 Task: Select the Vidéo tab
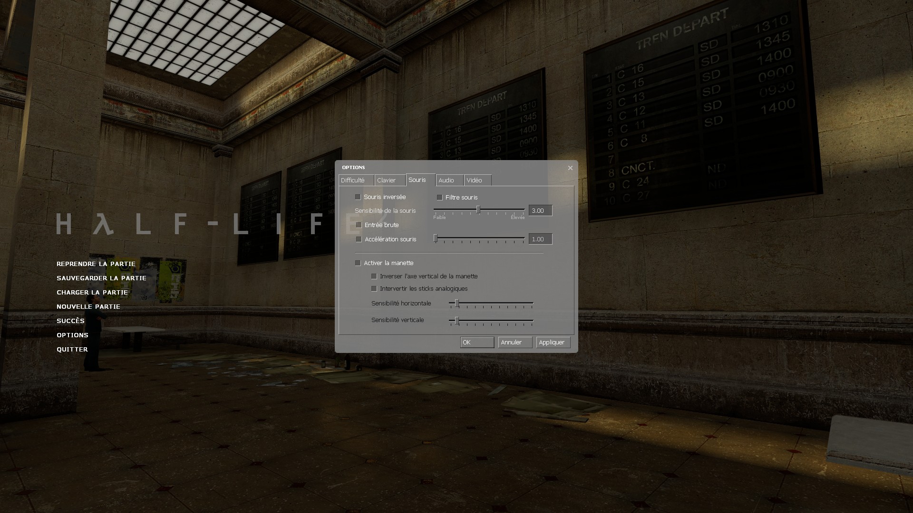coord(476,180)
